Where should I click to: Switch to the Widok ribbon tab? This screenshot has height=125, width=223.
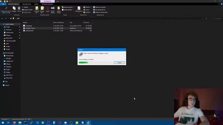pos(36,4)
